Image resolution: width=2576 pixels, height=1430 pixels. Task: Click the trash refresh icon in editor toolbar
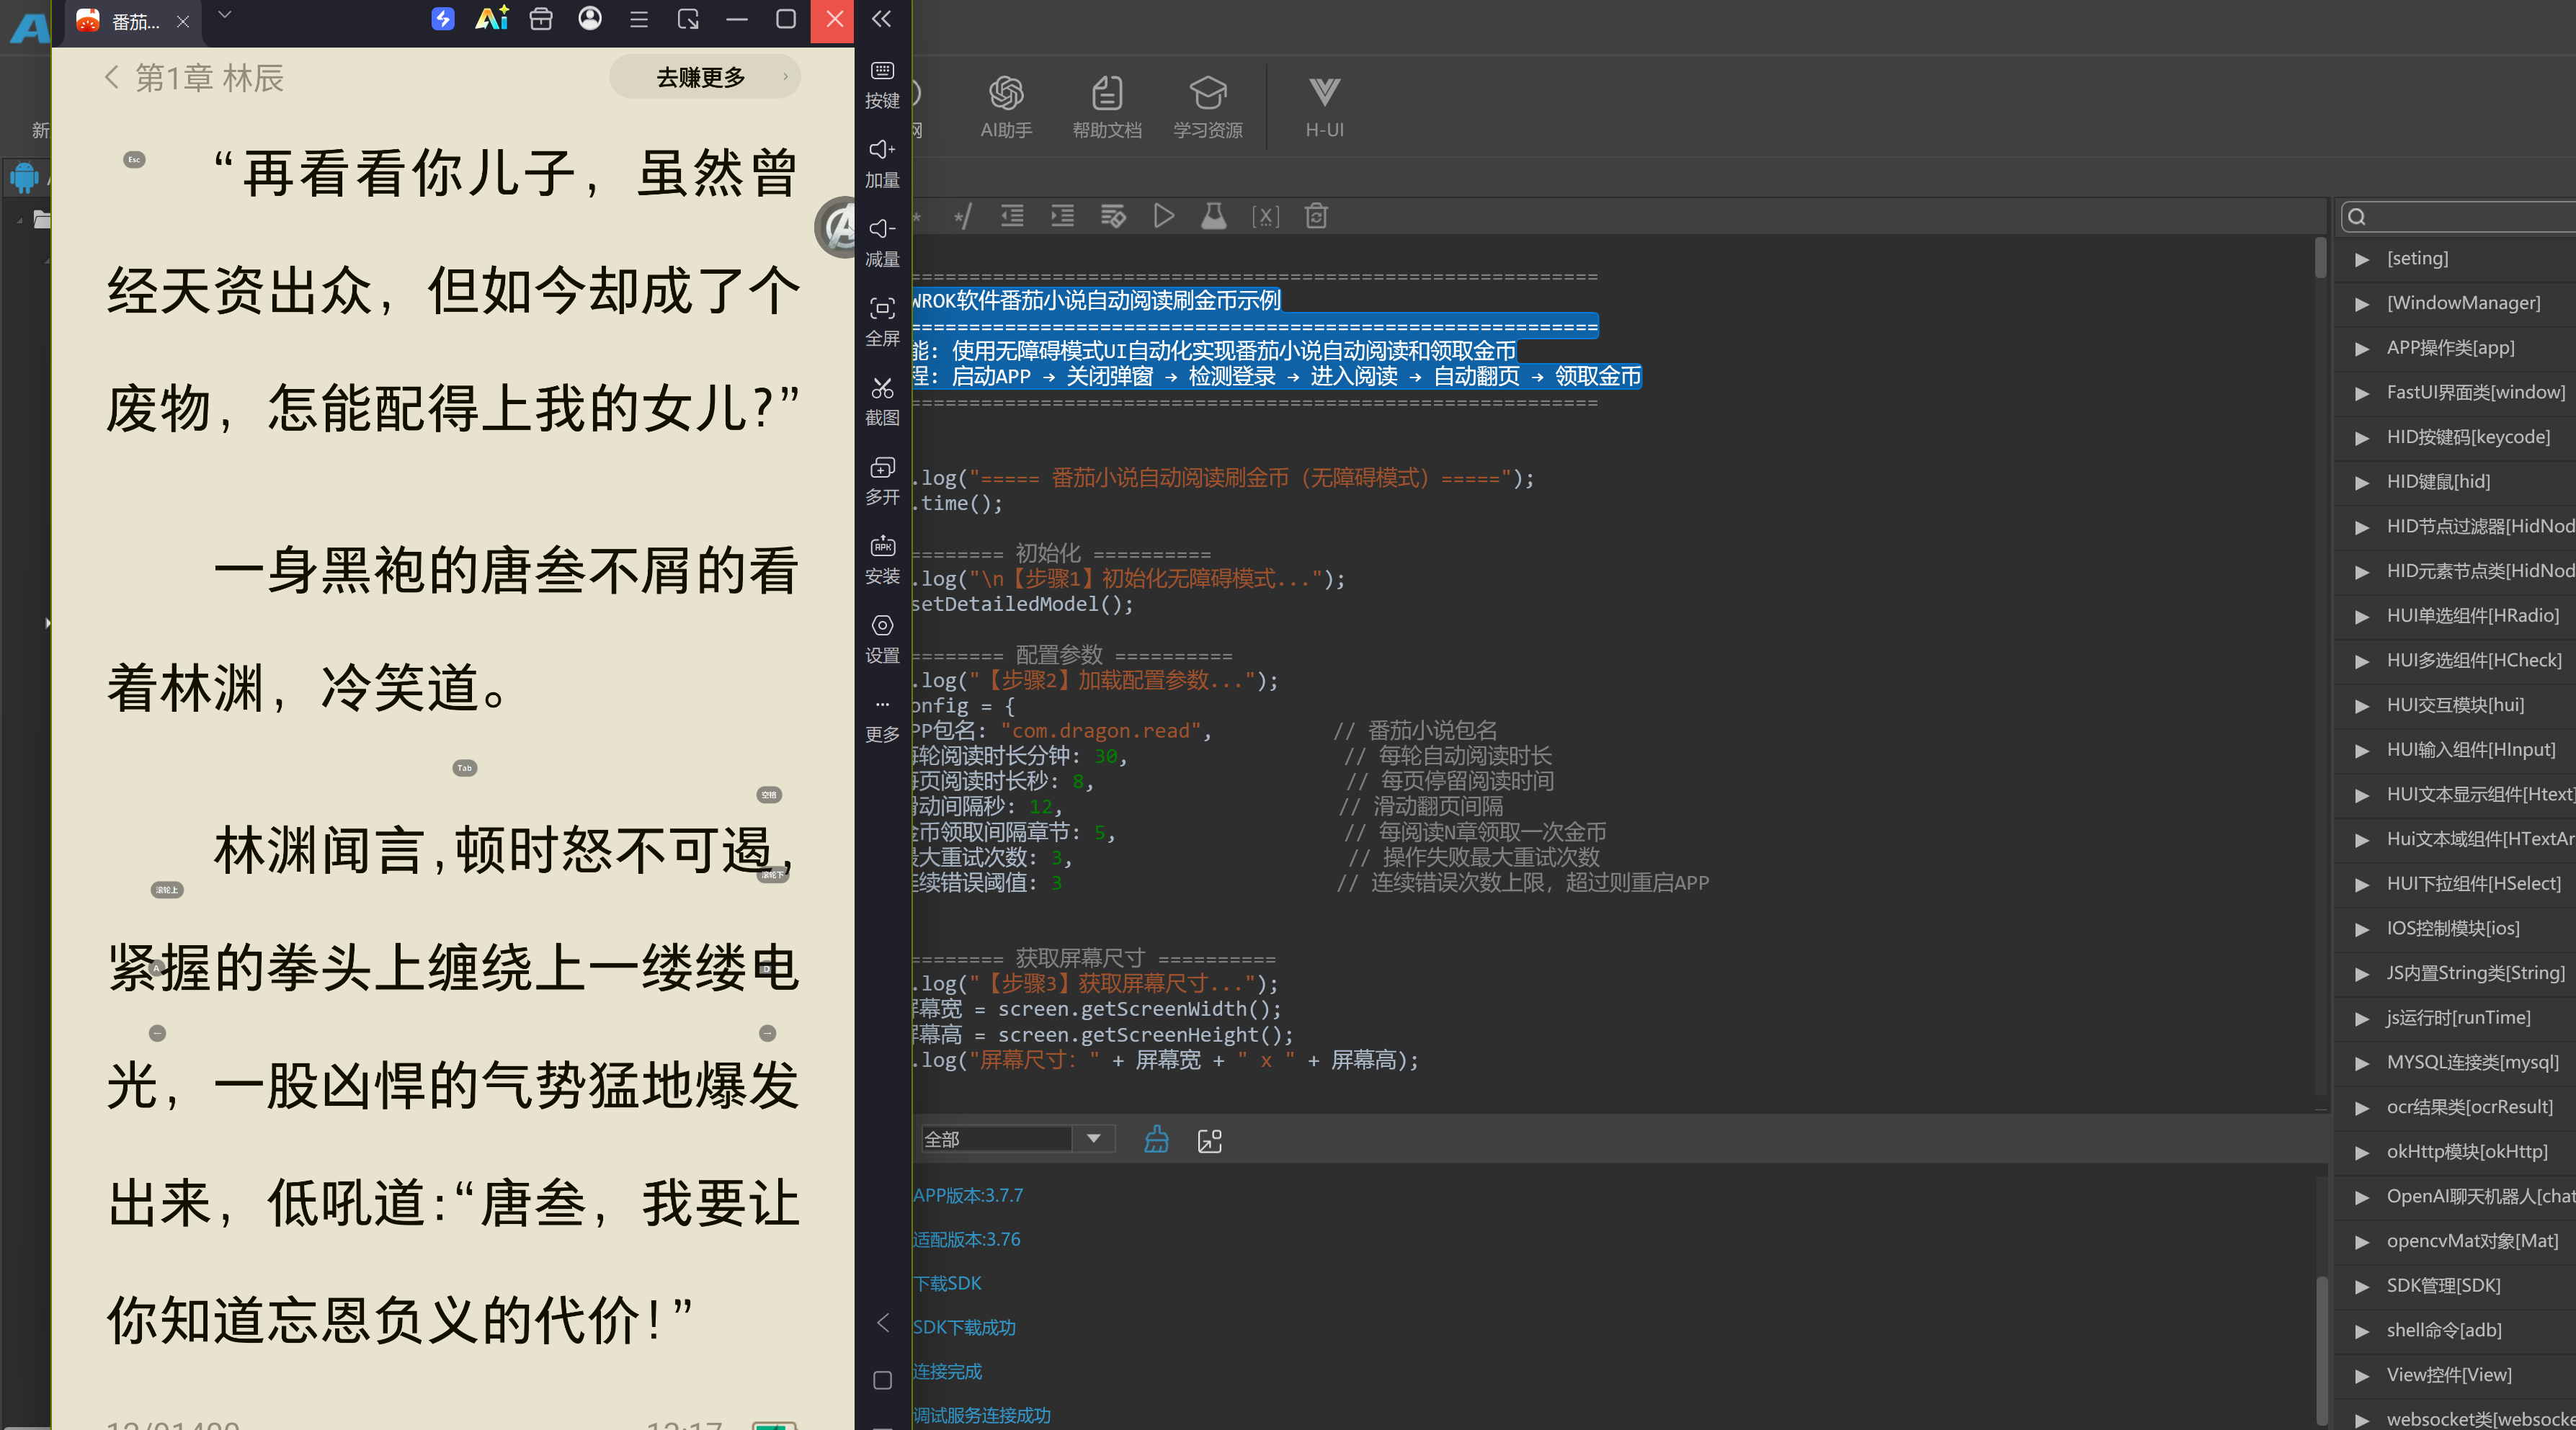(x=1316, y=216)
